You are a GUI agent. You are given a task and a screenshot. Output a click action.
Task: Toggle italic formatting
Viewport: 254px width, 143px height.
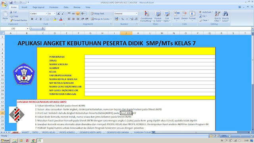click(x=36, y=19)
